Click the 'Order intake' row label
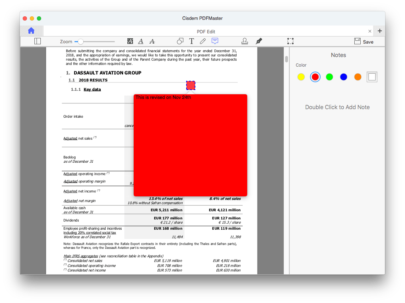 pos(73,116)
